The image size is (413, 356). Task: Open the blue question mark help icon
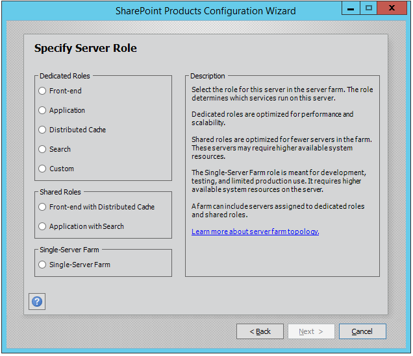pos(37,302)
